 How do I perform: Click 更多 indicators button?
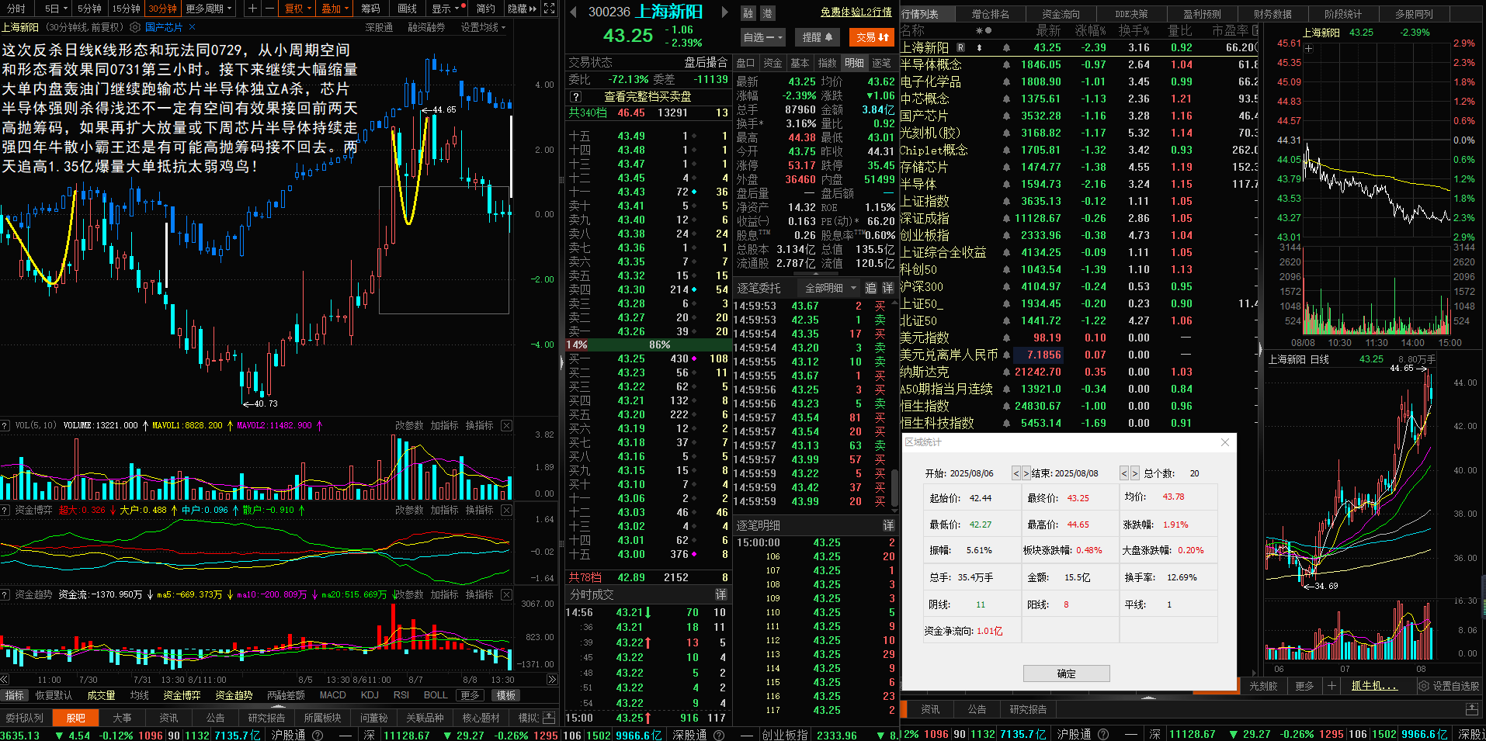[470, 695]
